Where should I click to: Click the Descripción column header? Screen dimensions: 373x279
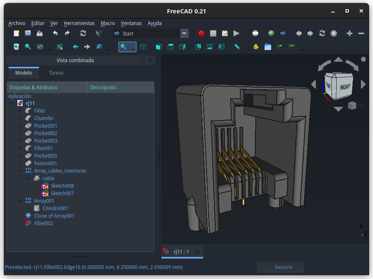click(121, 87)
